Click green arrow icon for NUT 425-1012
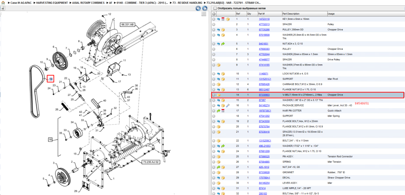405x195 pixels. 219,167
